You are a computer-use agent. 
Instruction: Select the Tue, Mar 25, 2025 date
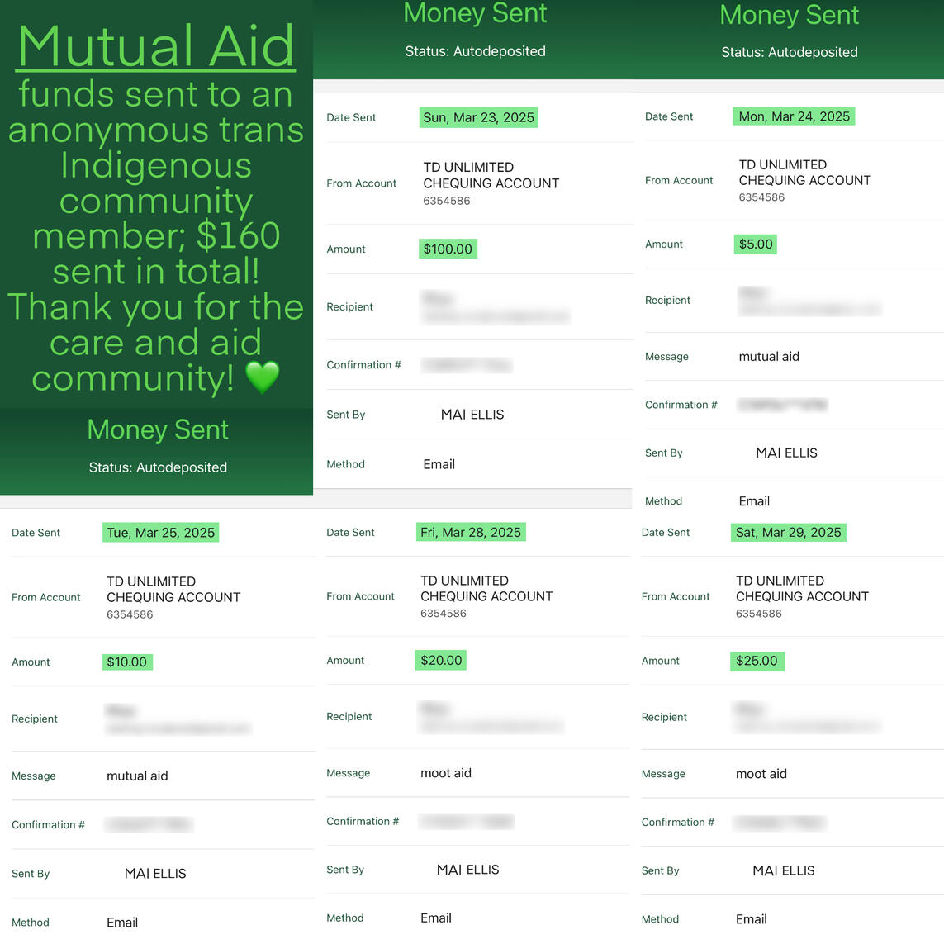pyautogui.click(x=161, y=532)
